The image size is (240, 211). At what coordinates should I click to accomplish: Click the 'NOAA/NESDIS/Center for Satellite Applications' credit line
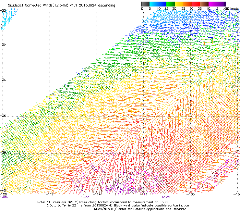pos(140,209)
